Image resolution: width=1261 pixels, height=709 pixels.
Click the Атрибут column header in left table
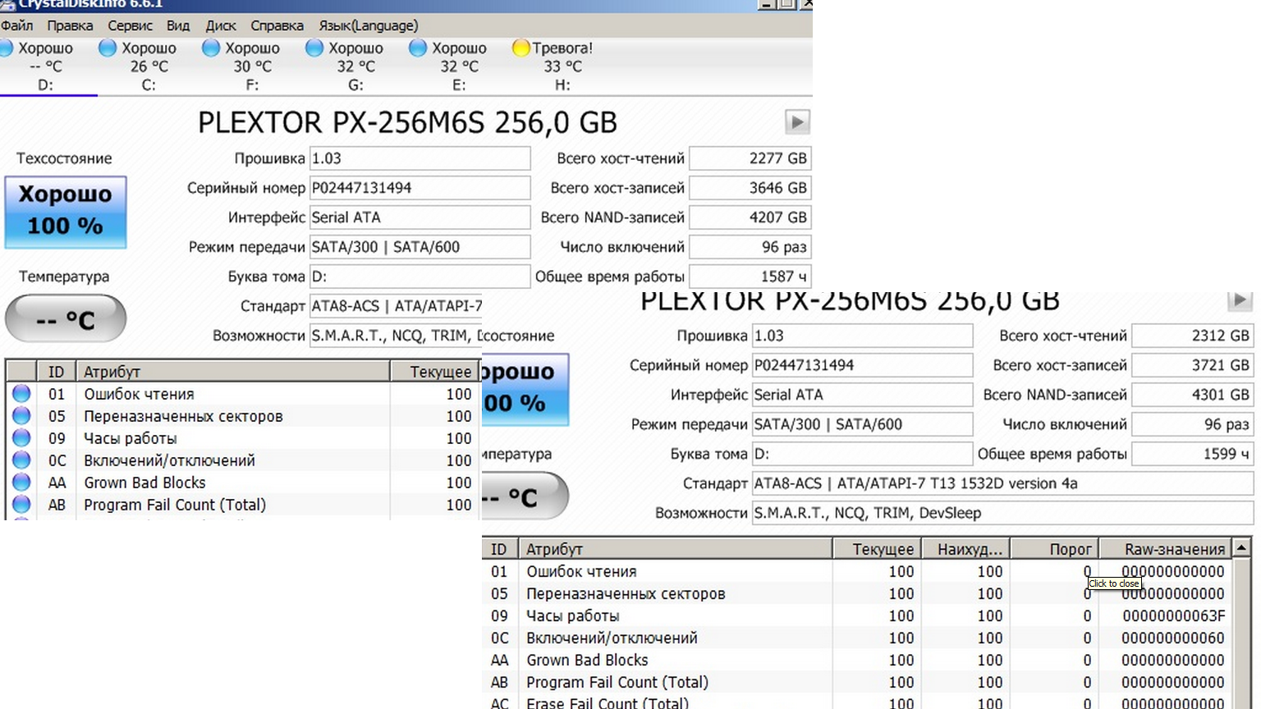point(232,372)
